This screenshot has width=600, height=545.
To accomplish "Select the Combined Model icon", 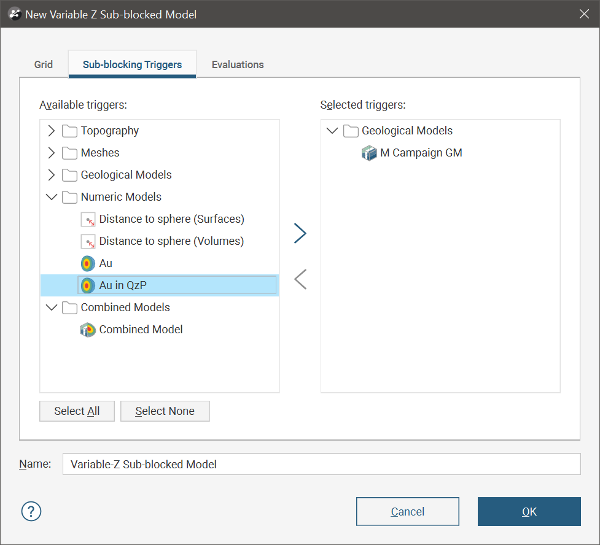I will (x=88, y=330).
